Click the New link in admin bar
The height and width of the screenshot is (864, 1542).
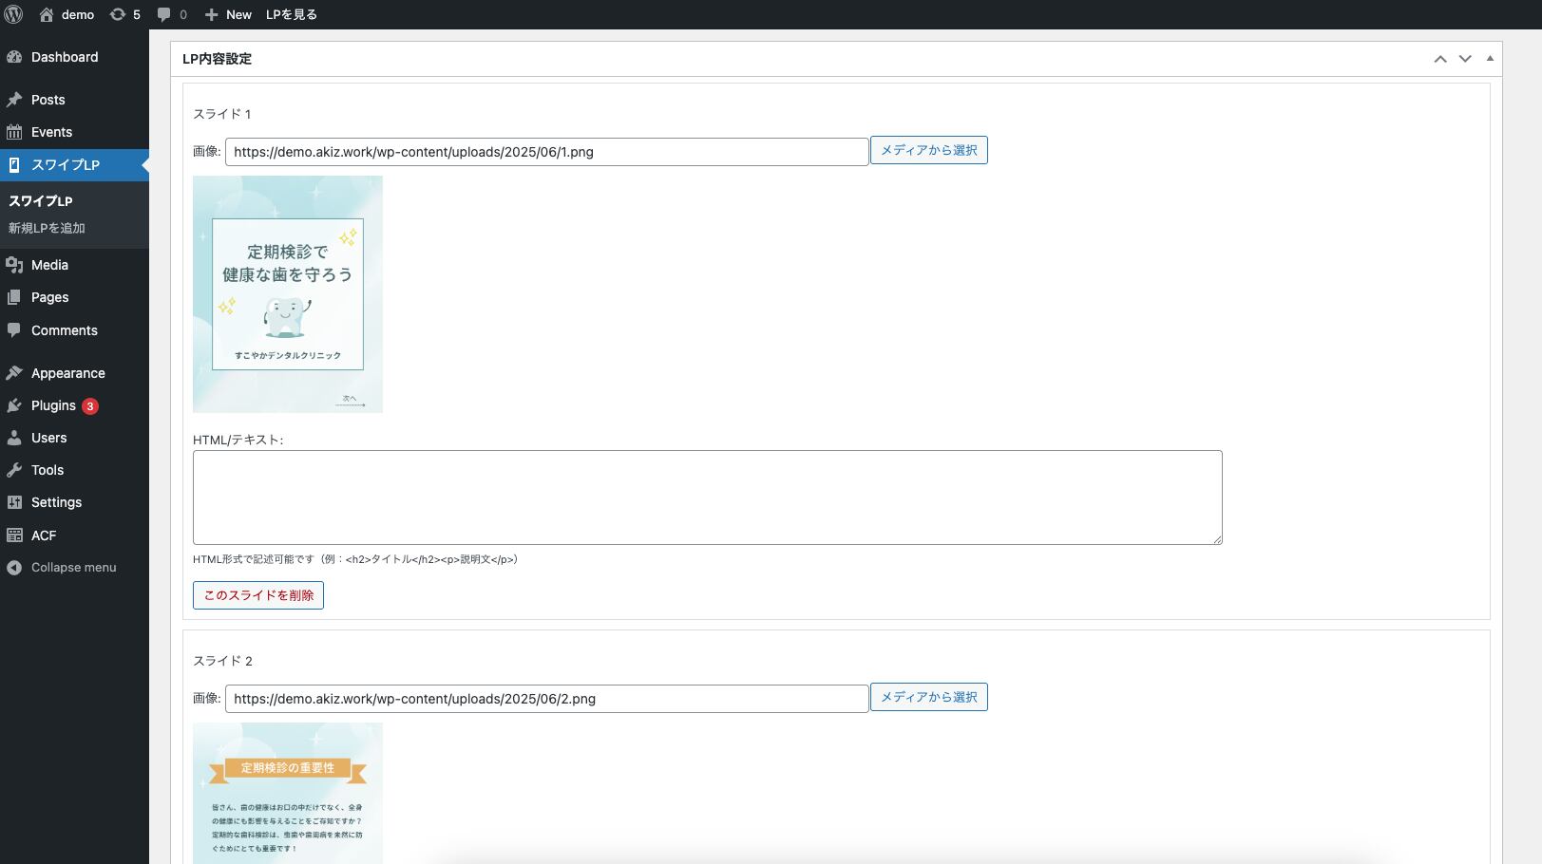pos(238,14)
